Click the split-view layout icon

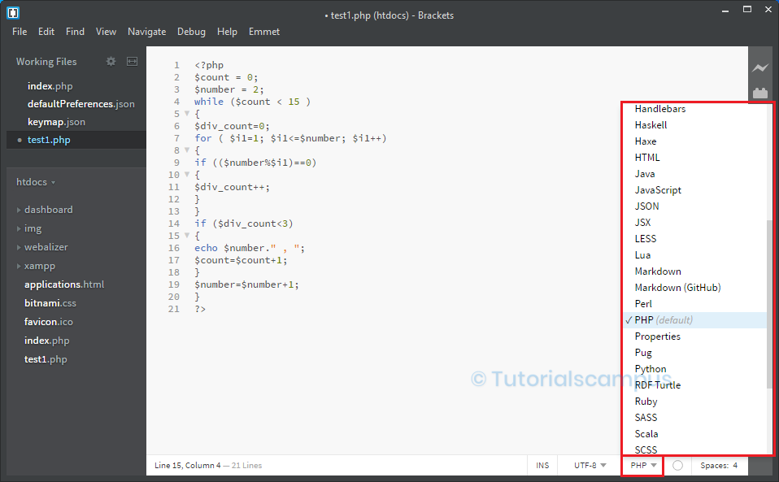click(x=131, y=61)
